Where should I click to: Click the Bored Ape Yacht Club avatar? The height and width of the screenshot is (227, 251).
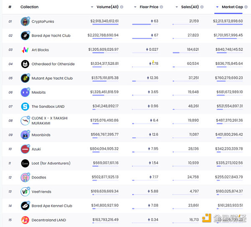tap(25, 36)
